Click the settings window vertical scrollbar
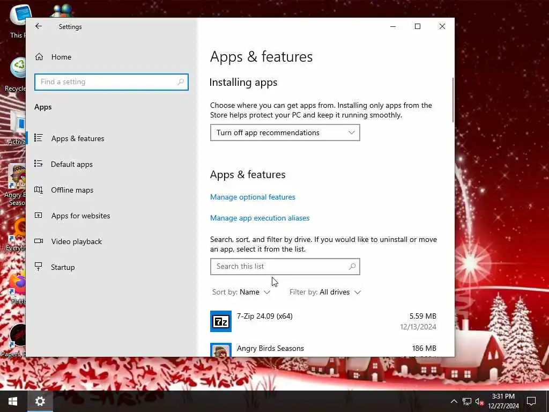The width and height of the screenshot is (549, 412). pyautogui.click(x=453, y=100)
